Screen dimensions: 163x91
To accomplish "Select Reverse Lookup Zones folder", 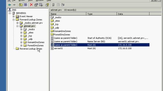I will pyautogui.click(x=31, y=49).
